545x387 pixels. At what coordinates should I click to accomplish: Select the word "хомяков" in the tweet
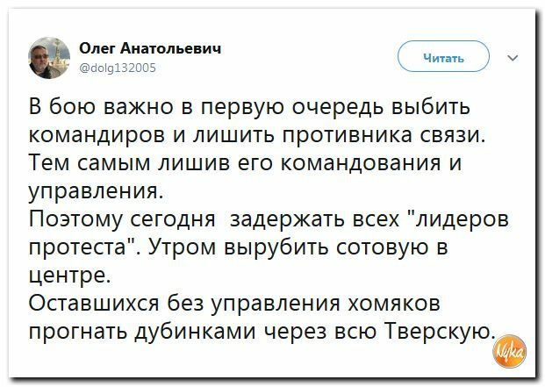point(395,303)
